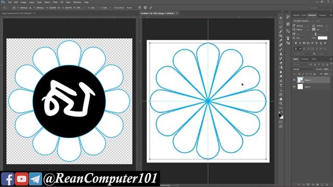Select the Dodge tool

281,76
